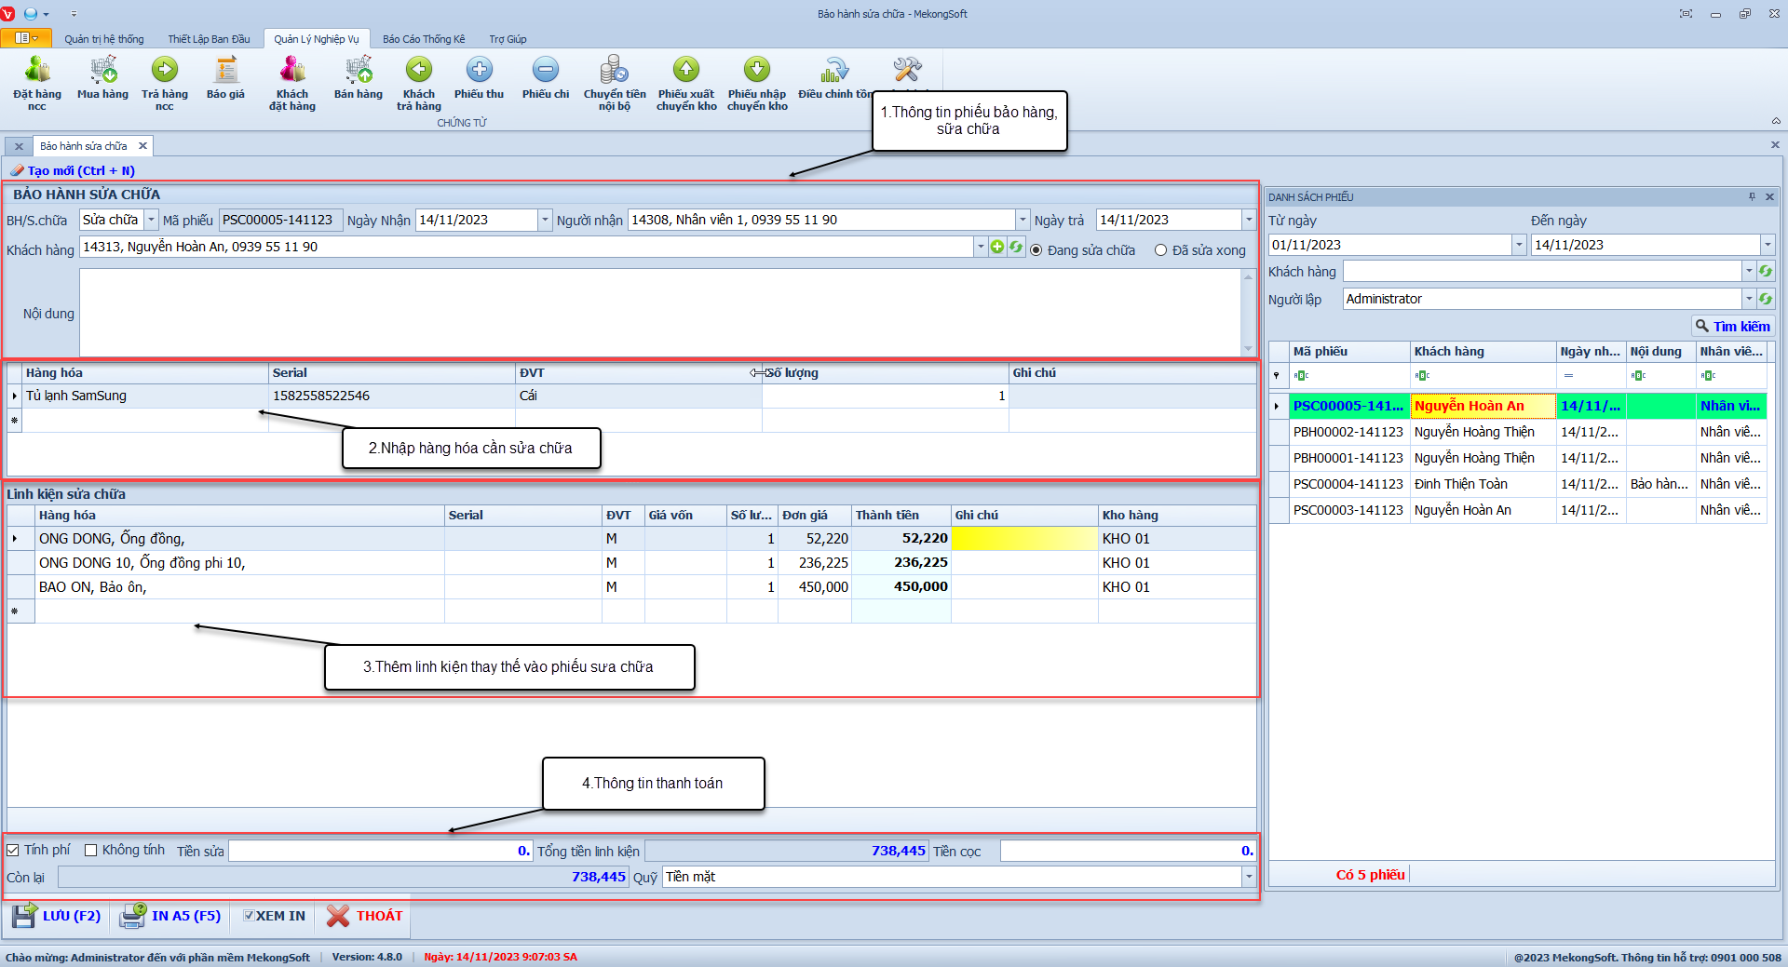The width and height of the screenshot is (1788, 967).
Task: Expand the BH/S.chữa dropdown
Action: (x=151, y=220)
